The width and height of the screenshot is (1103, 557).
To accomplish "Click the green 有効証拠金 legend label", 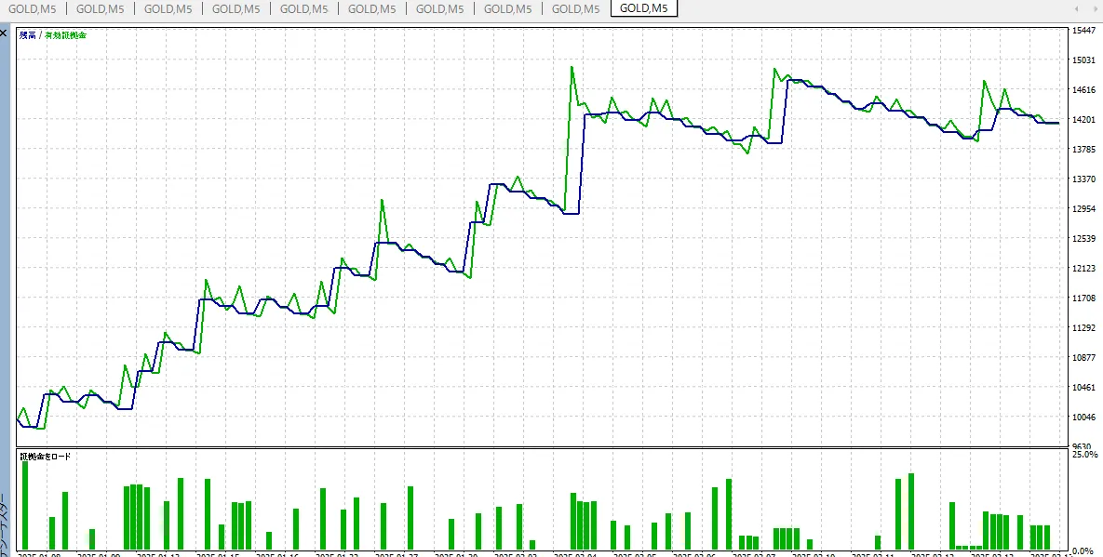I will [x=65, y=35].
